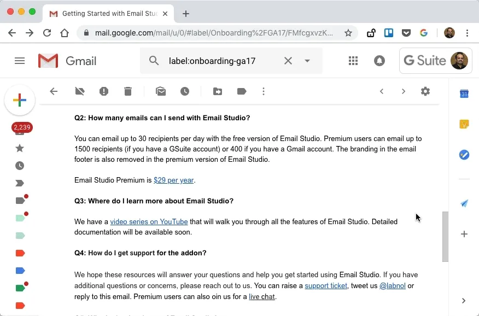Open the main Gmail hamburger menu
This screenshot has width=479, height=316.
point(20,61)
